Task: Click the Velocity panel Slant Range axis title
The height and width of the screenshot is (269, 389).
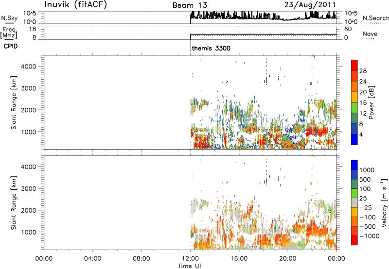Action: [14, 203]
